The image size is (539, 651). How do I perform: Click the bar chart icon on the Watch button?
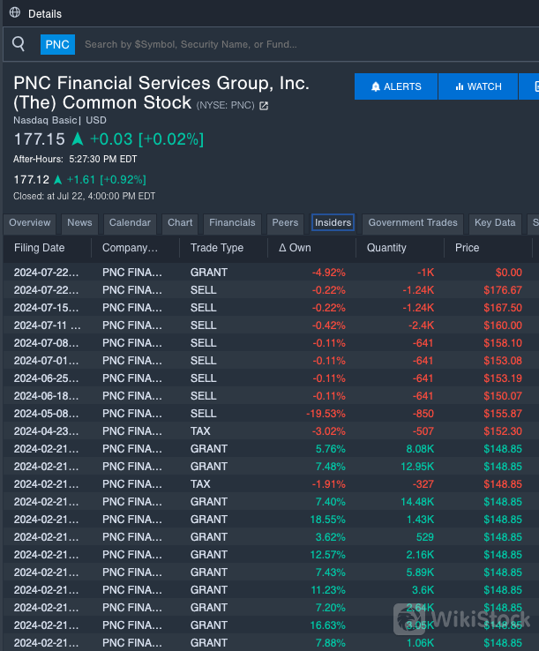click(x=460, y=86)
